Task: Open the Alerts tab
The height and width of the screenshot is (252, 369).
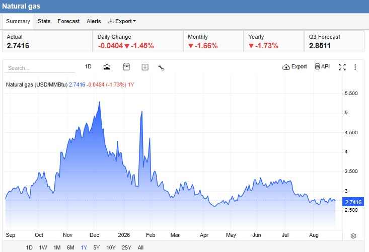Action: click(94, 21)
